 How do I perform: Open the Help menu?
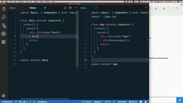coord(53,2)
